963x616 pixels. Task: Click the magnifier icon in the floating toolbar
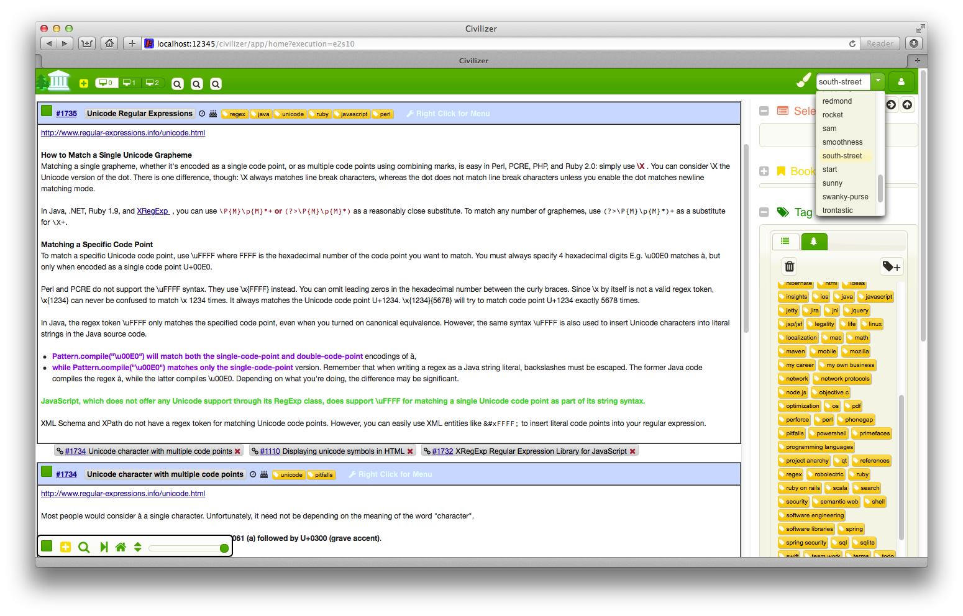[84, 547]
